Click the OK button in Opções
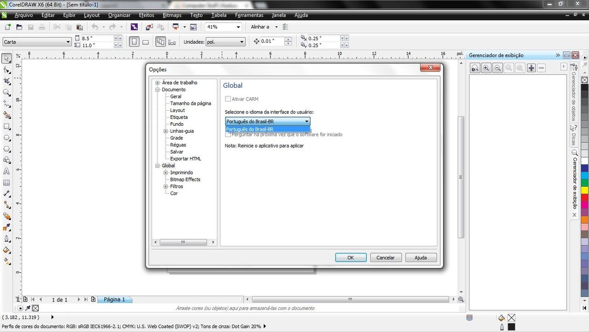Viewport: 589px width, 332px height. [351, 258]
